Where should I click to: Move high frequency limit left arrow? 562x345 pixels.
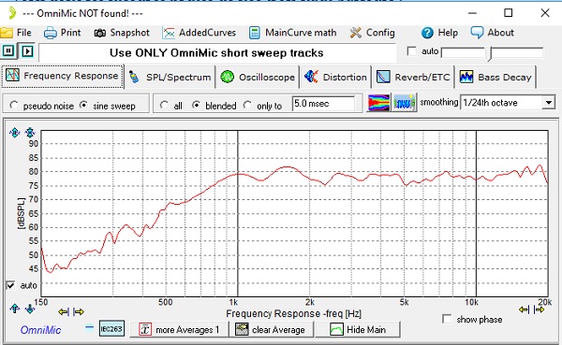[524, 309]
